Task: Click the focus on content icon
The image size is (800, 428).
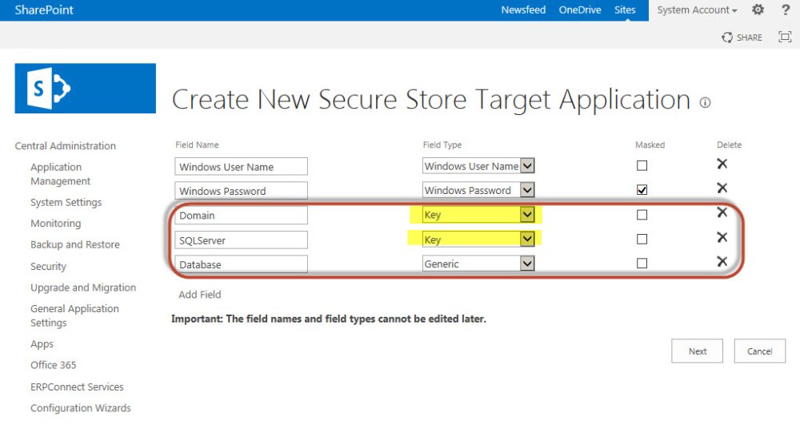Action: [x=785, y=37]
